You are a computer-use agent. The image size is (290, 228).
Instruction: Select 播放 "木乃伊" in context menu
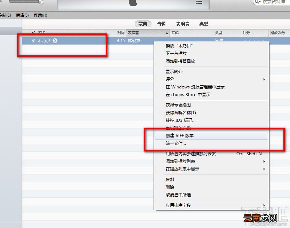(211, 46)
